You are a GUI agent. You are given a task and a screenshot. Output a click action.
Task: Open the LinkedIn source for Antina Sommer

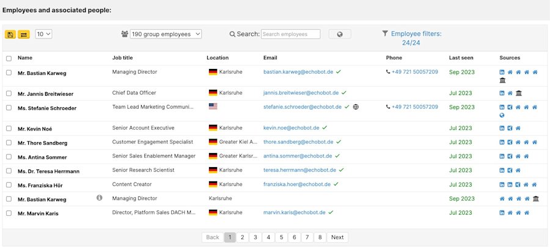[502, 156]
